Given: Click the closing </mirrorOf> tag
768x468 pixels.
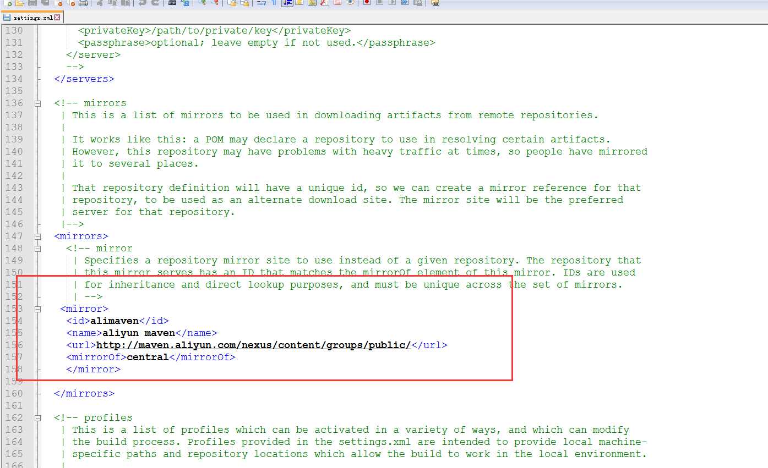Looking at the screenshot, I should [x=202, y=357].
